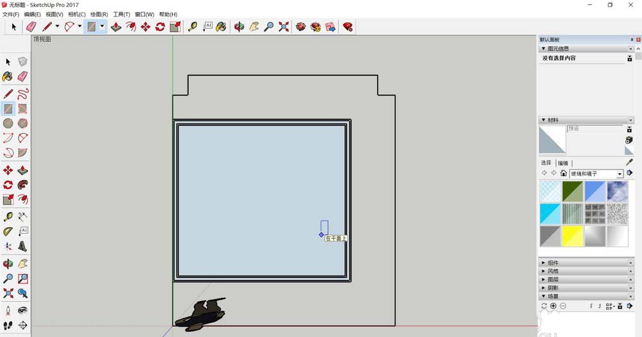Open the 文件(F) menu
The image size is (642, 337).
point(11,14)
